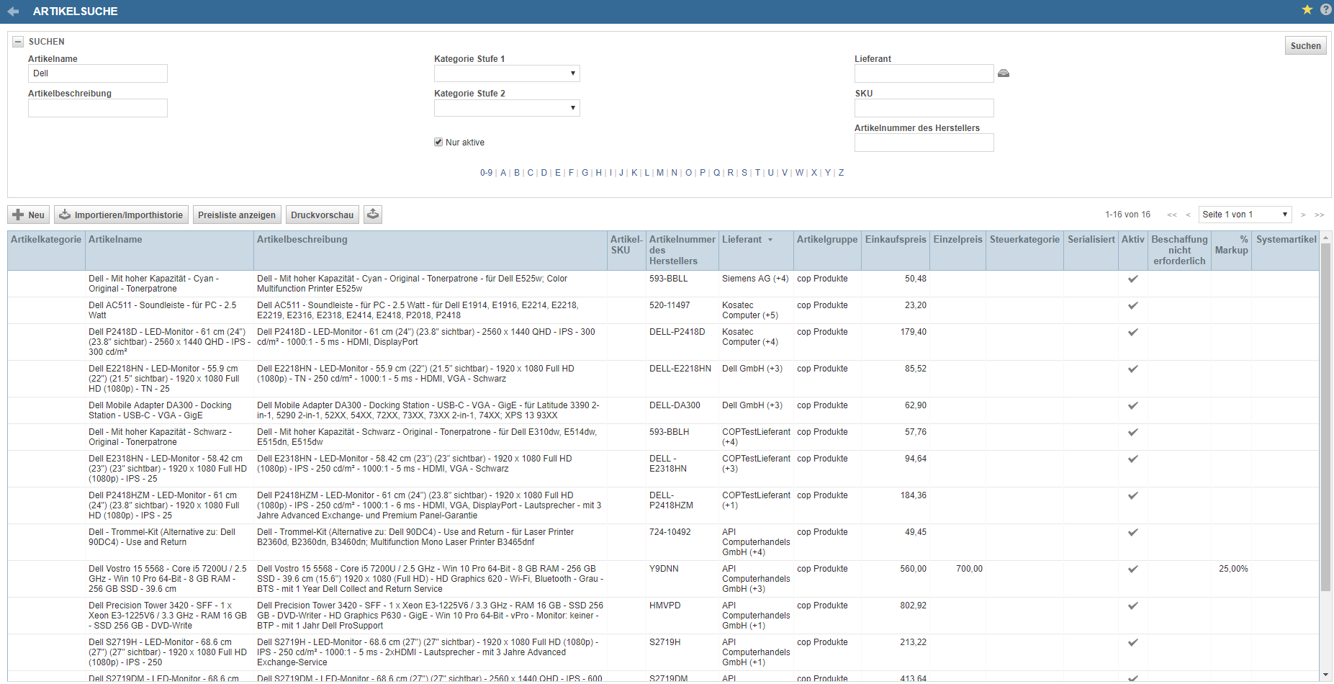Focus the Lieferant search field
This screenshot has height=684, width=1334.
(924, 73)
